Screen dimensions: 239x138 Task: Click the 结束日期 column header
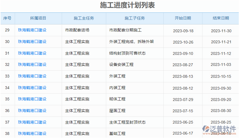(x=221, y=18)
